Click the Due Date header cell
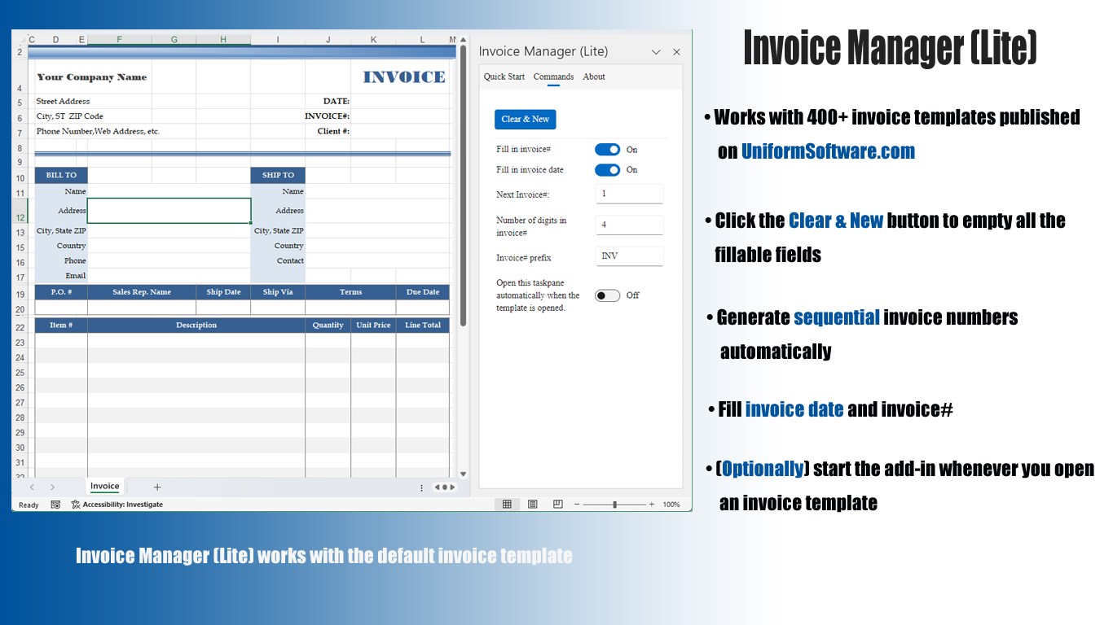Image resolution: width=1113 pixels, height=625 pixels. coord(422,292)
